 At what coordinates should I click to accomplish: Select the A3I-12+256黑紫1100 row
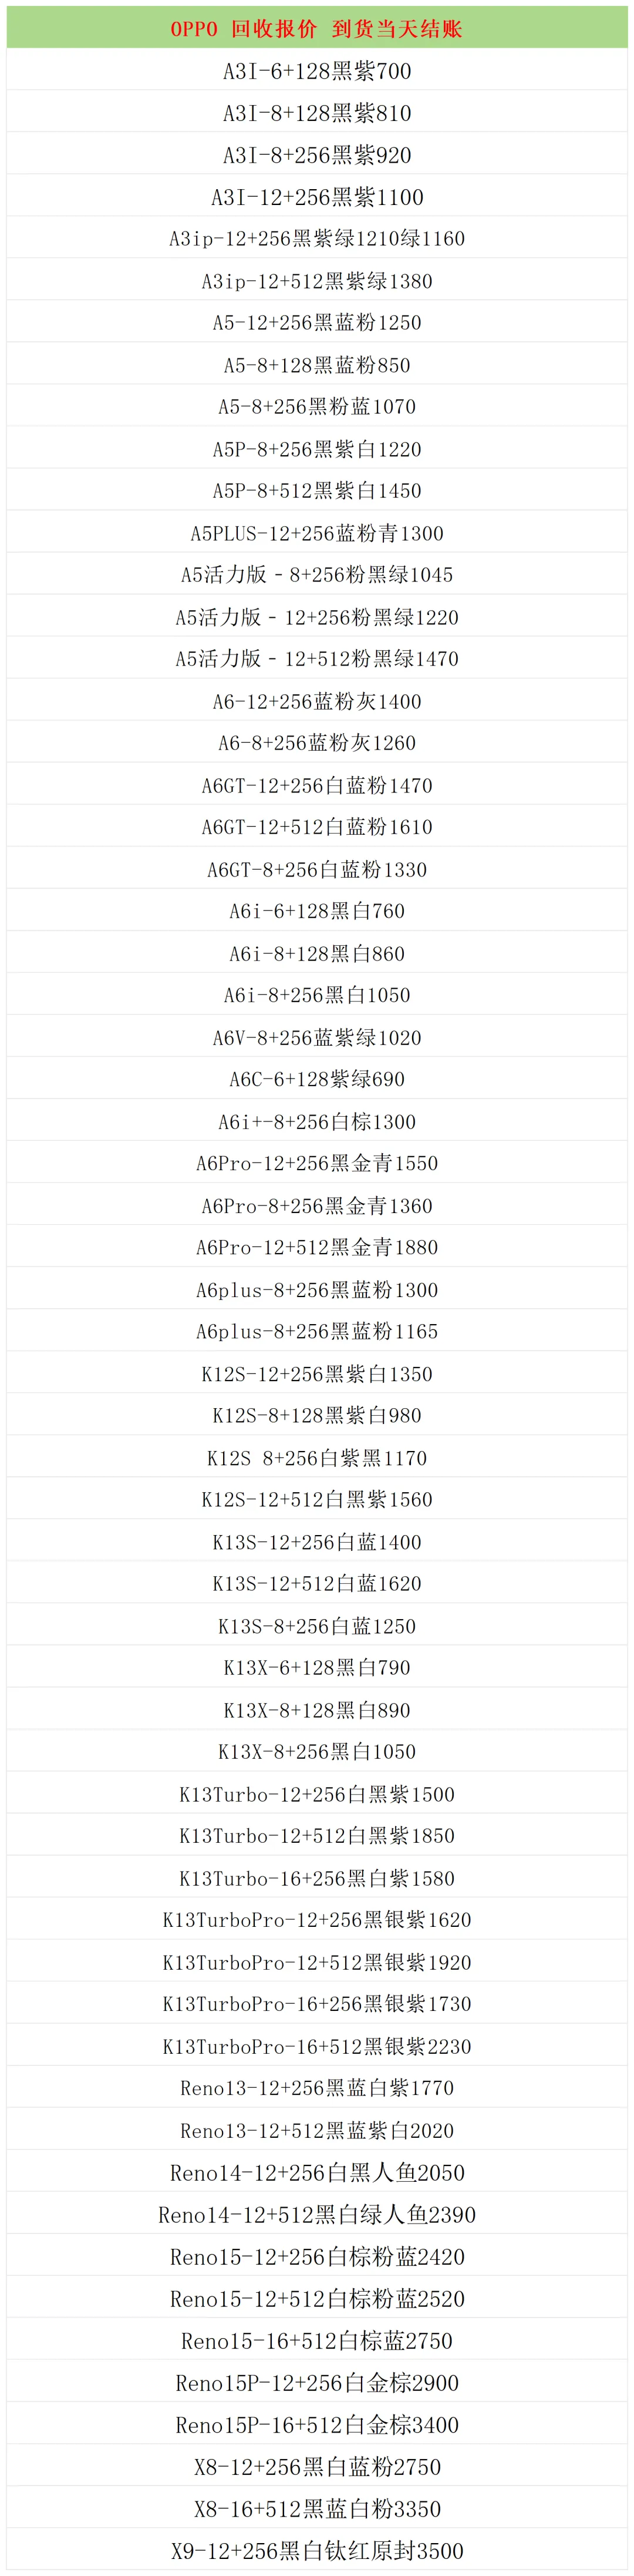(317, 196)
